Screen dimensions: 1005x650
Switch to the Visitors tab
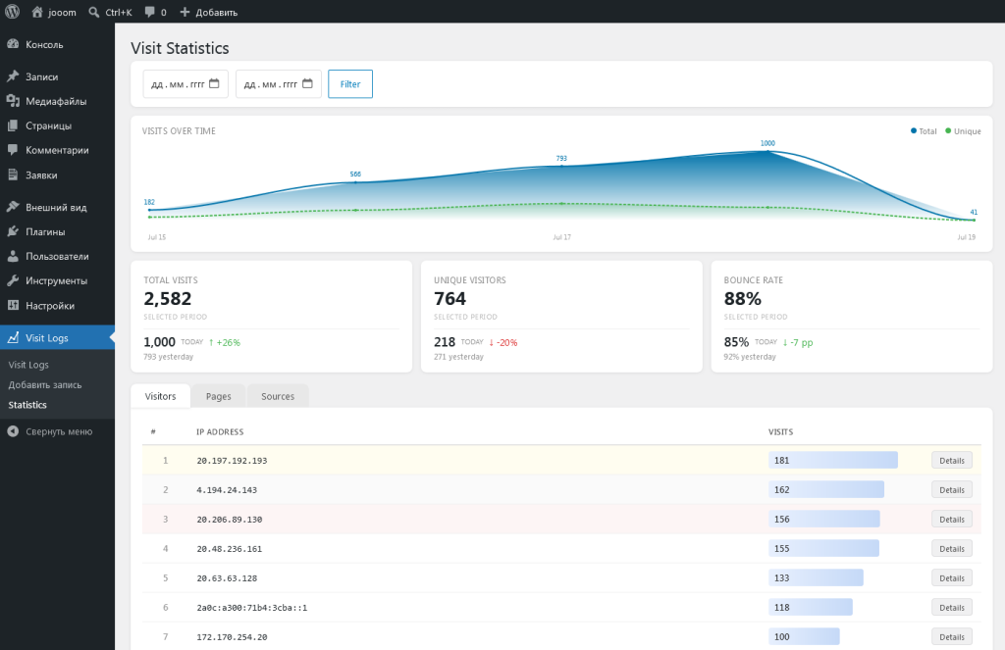pos(160,396)
